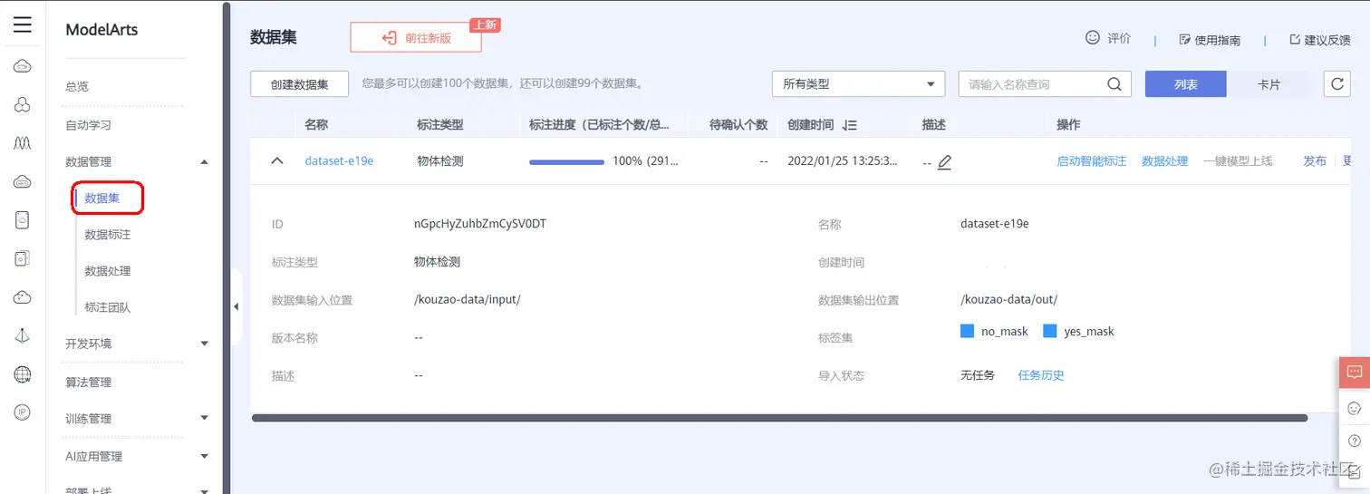Edit description with the pencil icon
The height and width of the screenshot is (494, 1370).
[944, 162]
